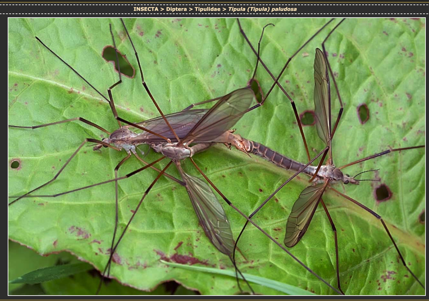Click the oval leaf hole in upper right
The image size is (429, 301).
[363, 114]
